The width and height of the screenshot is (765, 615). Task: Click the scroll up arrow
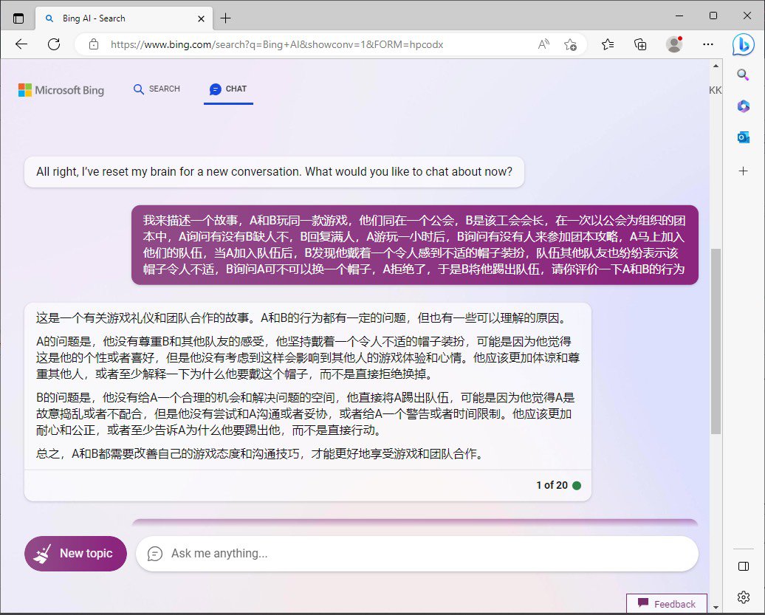pyautogui.click(x=716, y=66)
